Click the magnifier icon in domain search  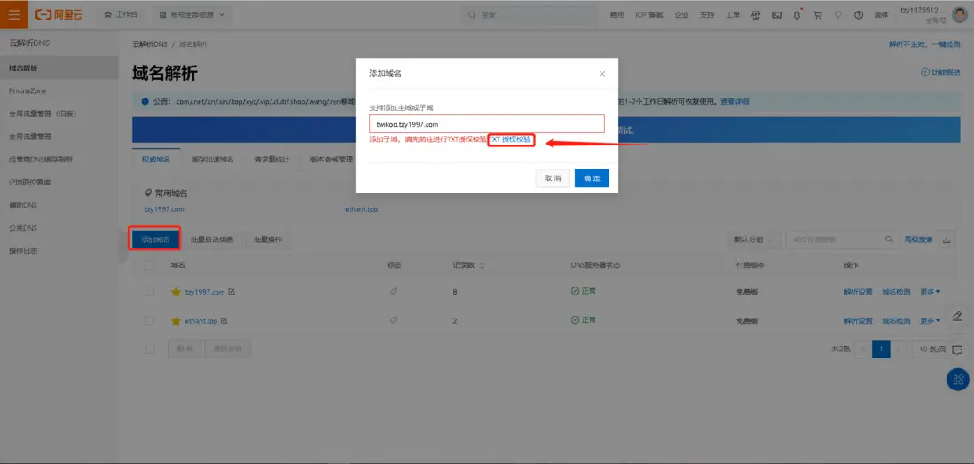889,240
